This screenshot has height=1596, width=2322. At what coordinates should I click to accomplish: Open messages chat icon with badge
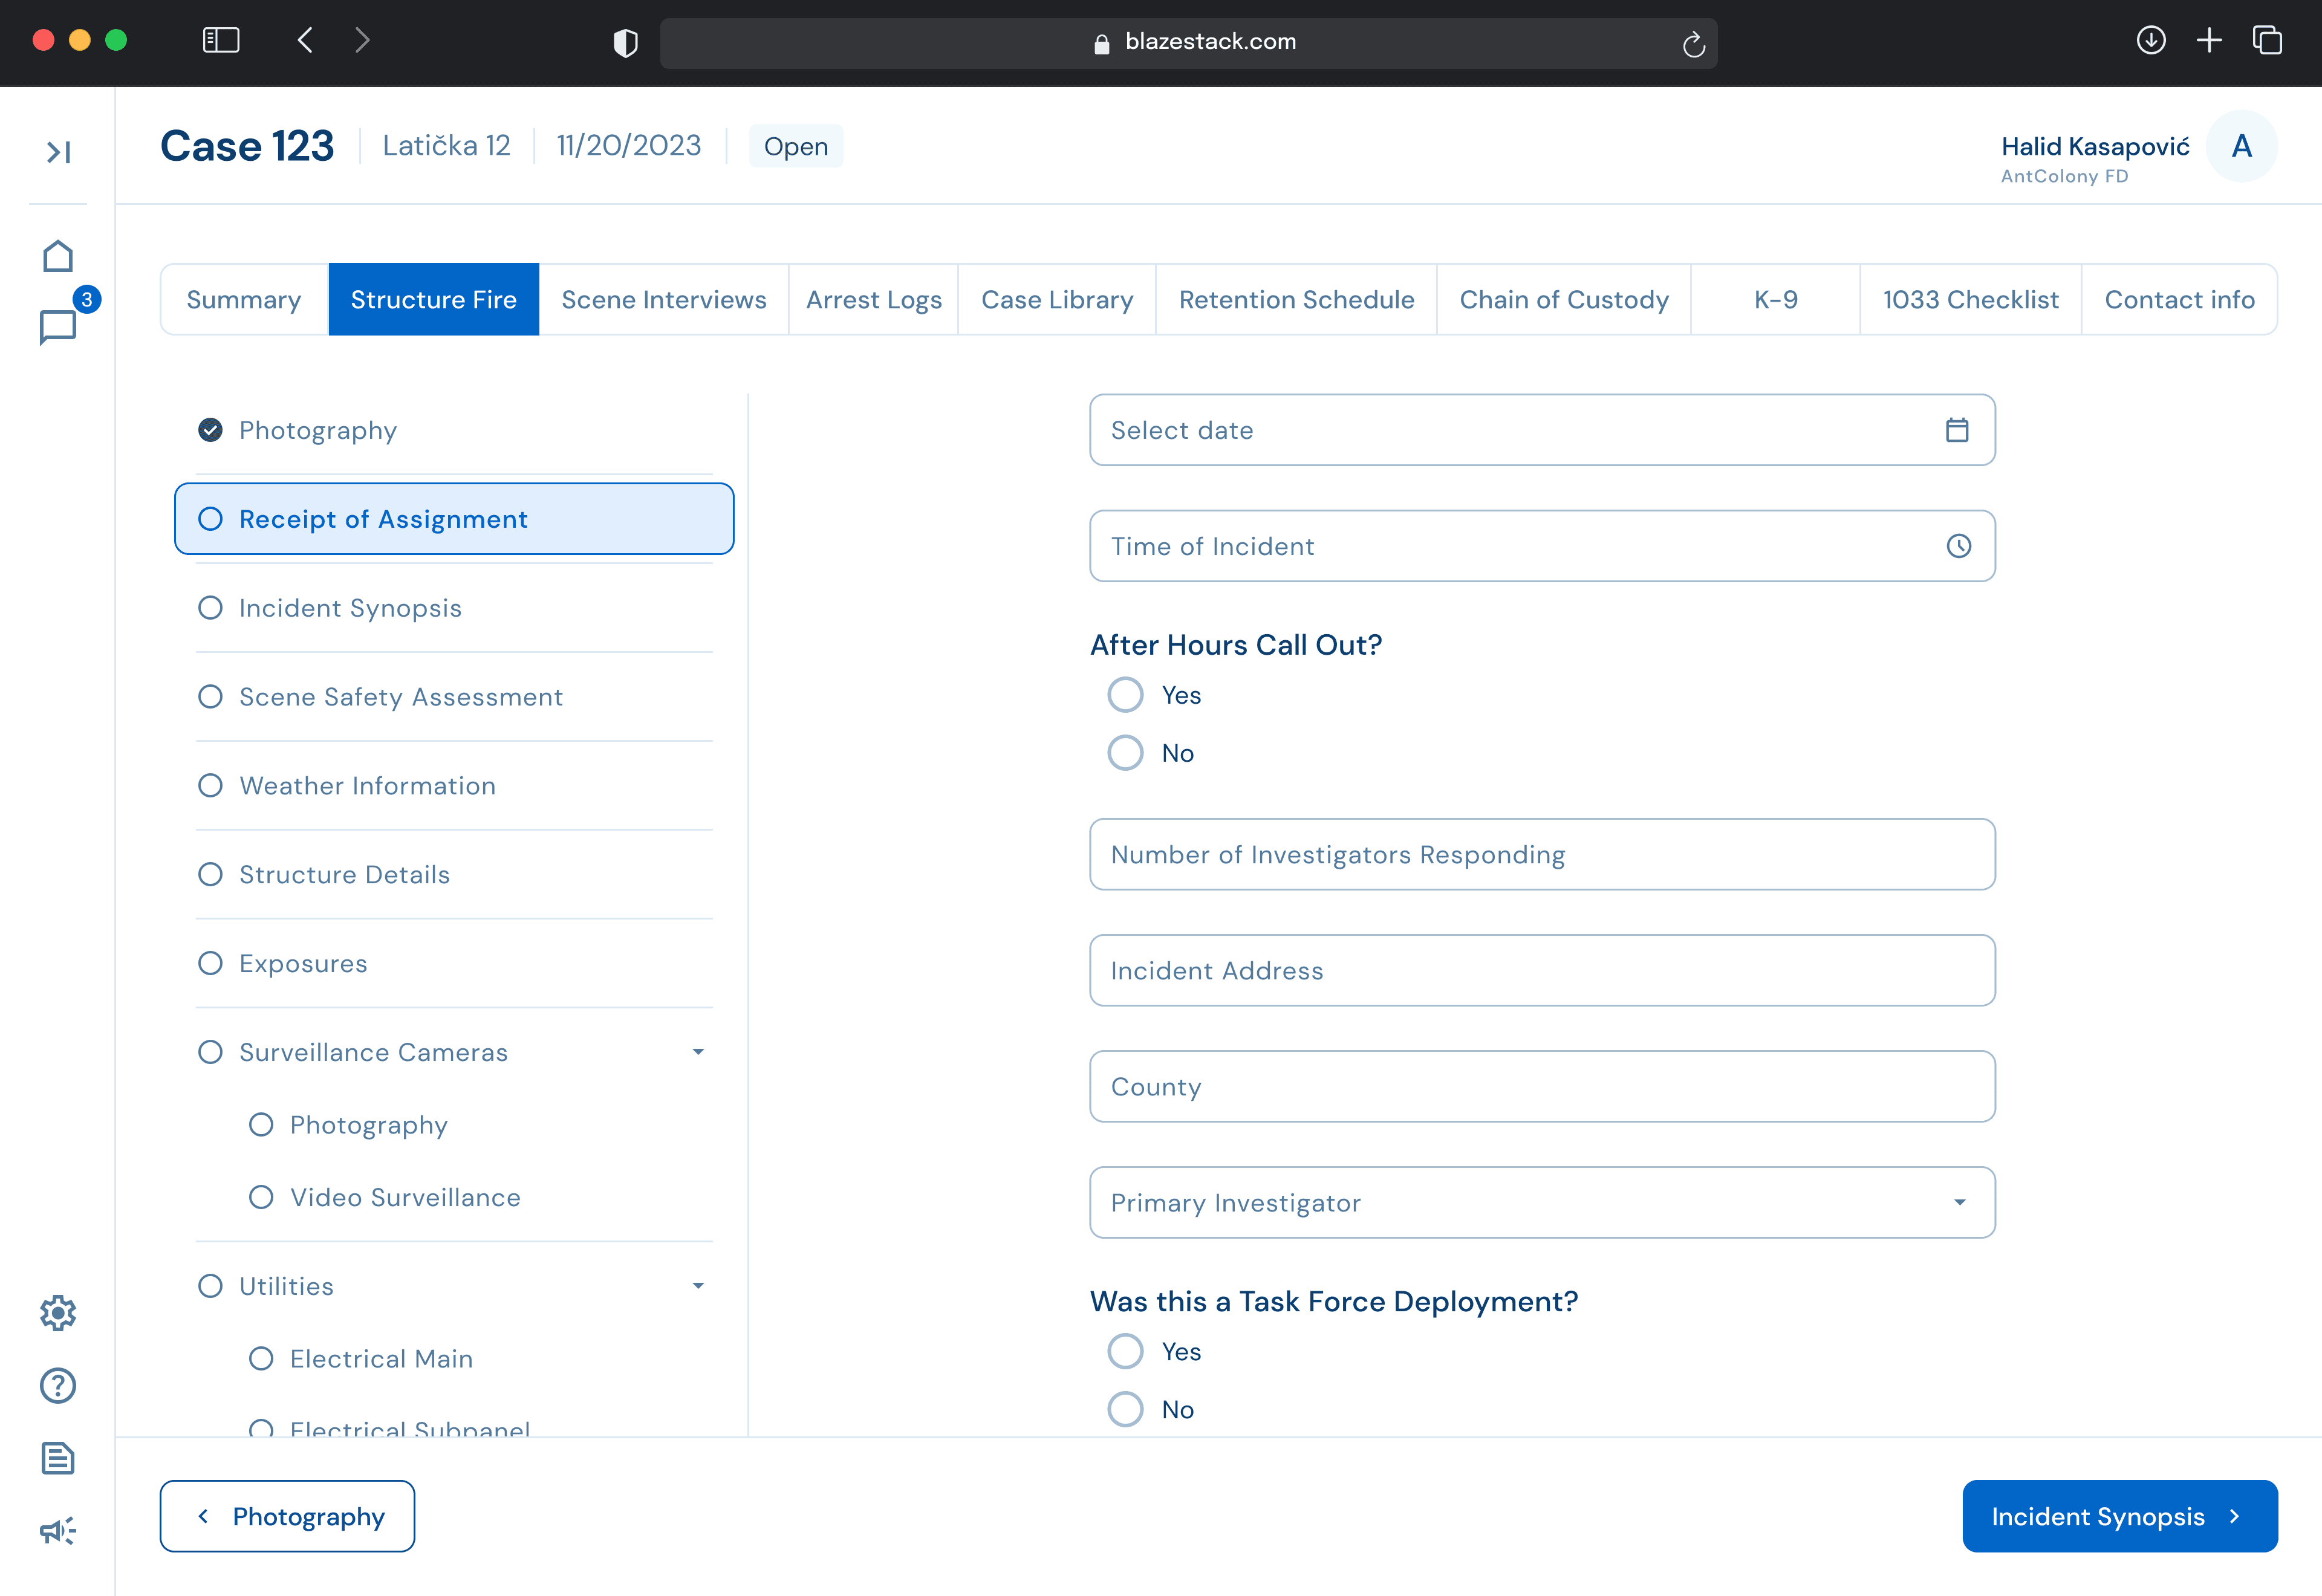coord(58,326)
